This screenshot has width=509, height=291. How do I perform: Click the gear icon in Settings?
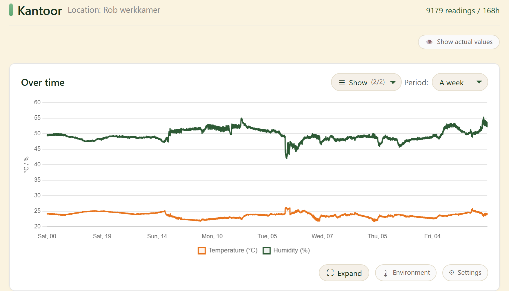coord(452,272)
